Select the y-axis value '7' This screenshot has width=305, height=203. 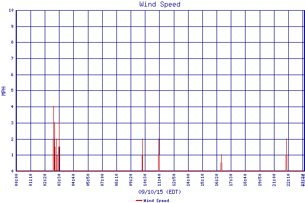tap(12, 58)
